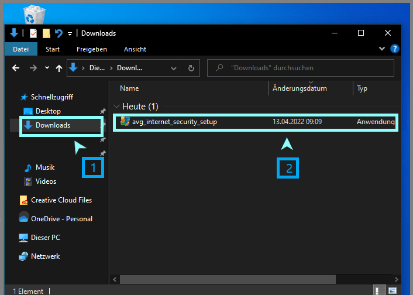Select the avg_internet_security_setup file
The image size is (413, 295).
[256, 122]
